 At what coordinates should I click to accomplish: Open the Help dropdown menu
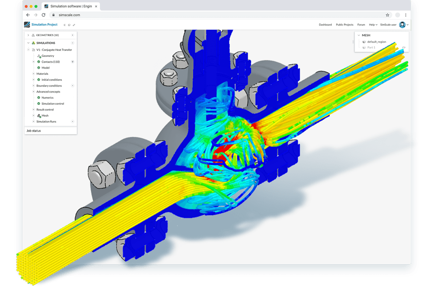(x=372, y=25)
